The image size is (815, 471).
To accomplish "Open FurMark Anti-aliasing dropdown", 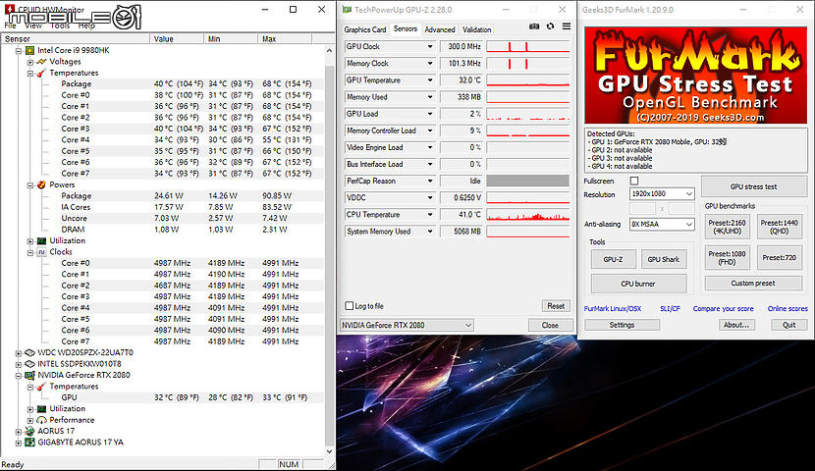I will click(662, 225).
